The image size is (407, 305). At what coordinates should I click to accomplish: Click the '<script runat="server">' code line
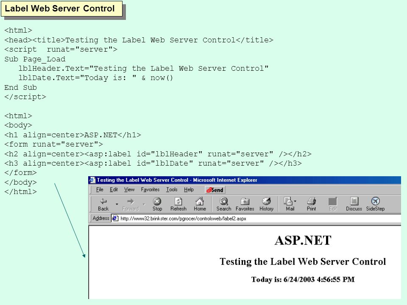pos(61,49)
